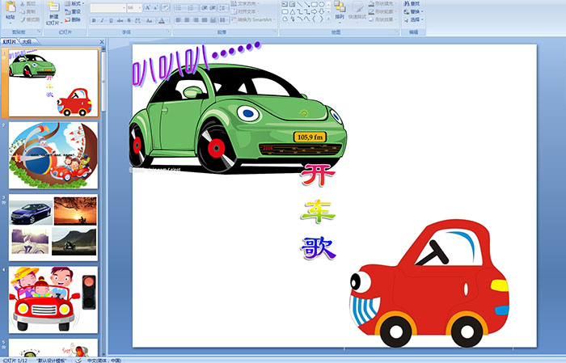Open Shape Outline (形状轮廓) color menu

click(382, 11)
